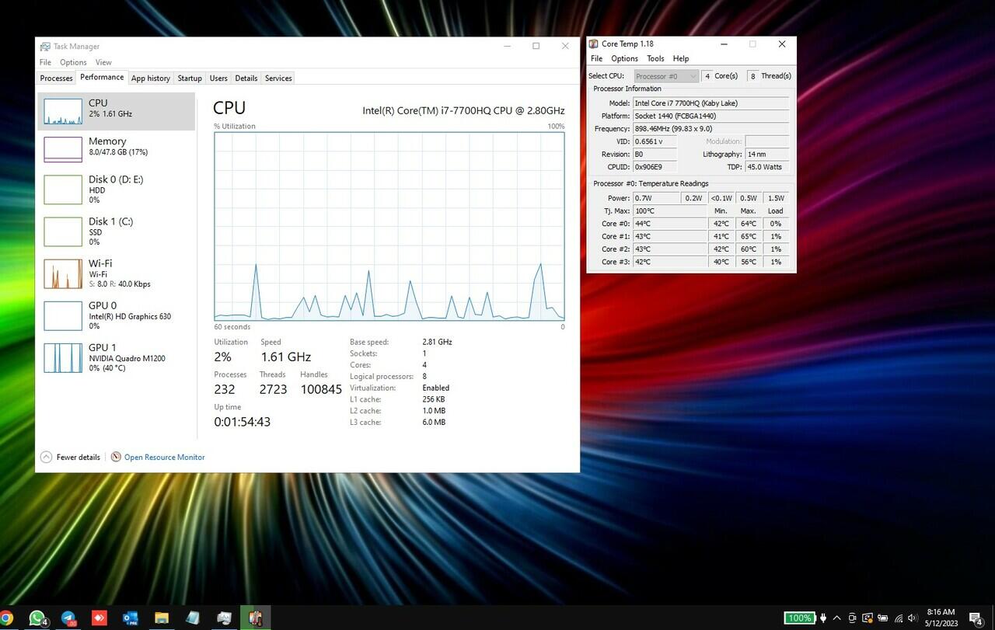Open Core Temp Options menu

[624, 58]
